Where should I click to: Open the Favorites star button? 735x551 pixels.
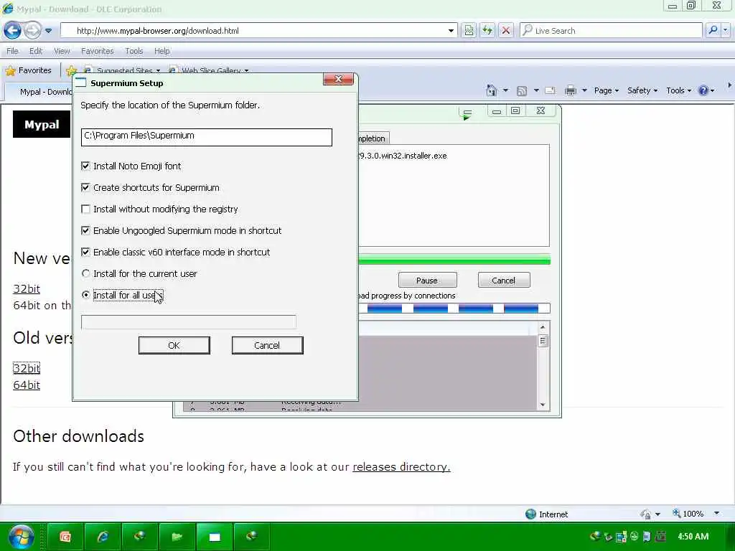[x=28, y=70]
